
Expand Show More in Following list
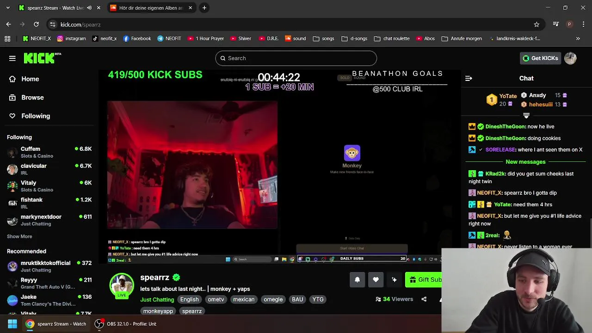19,236
